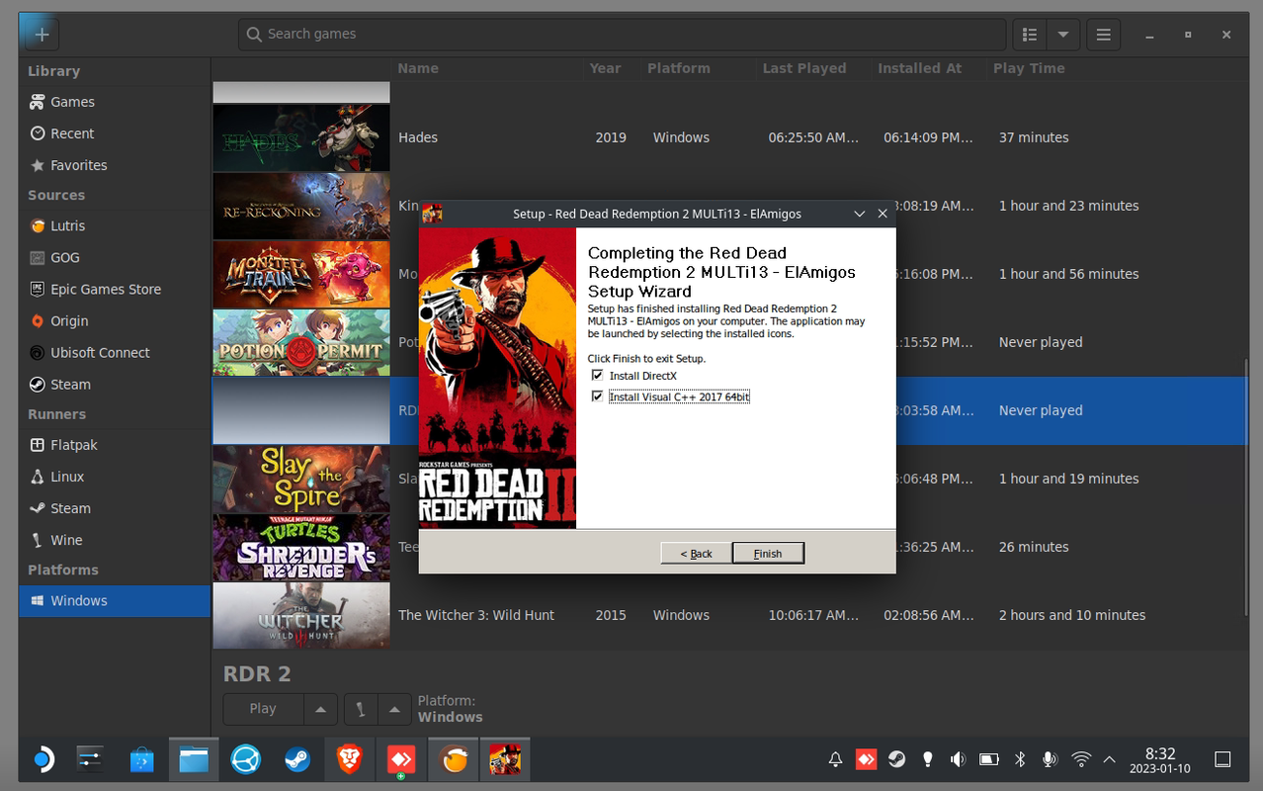The width and height of the screenshot is (1263, 791).
Task: Click the Play button for RDR 2
Action: (263, 709)
